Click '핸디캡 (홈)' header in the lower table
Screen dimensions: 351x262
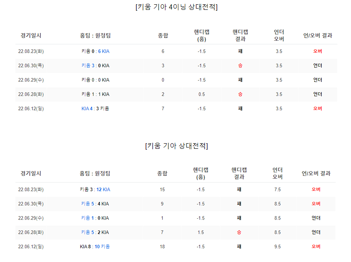click(201, 173)
